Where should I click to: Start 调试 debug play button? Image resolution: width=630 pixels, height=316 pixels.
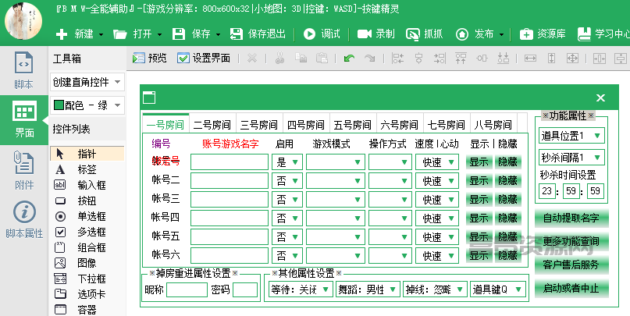322,34
